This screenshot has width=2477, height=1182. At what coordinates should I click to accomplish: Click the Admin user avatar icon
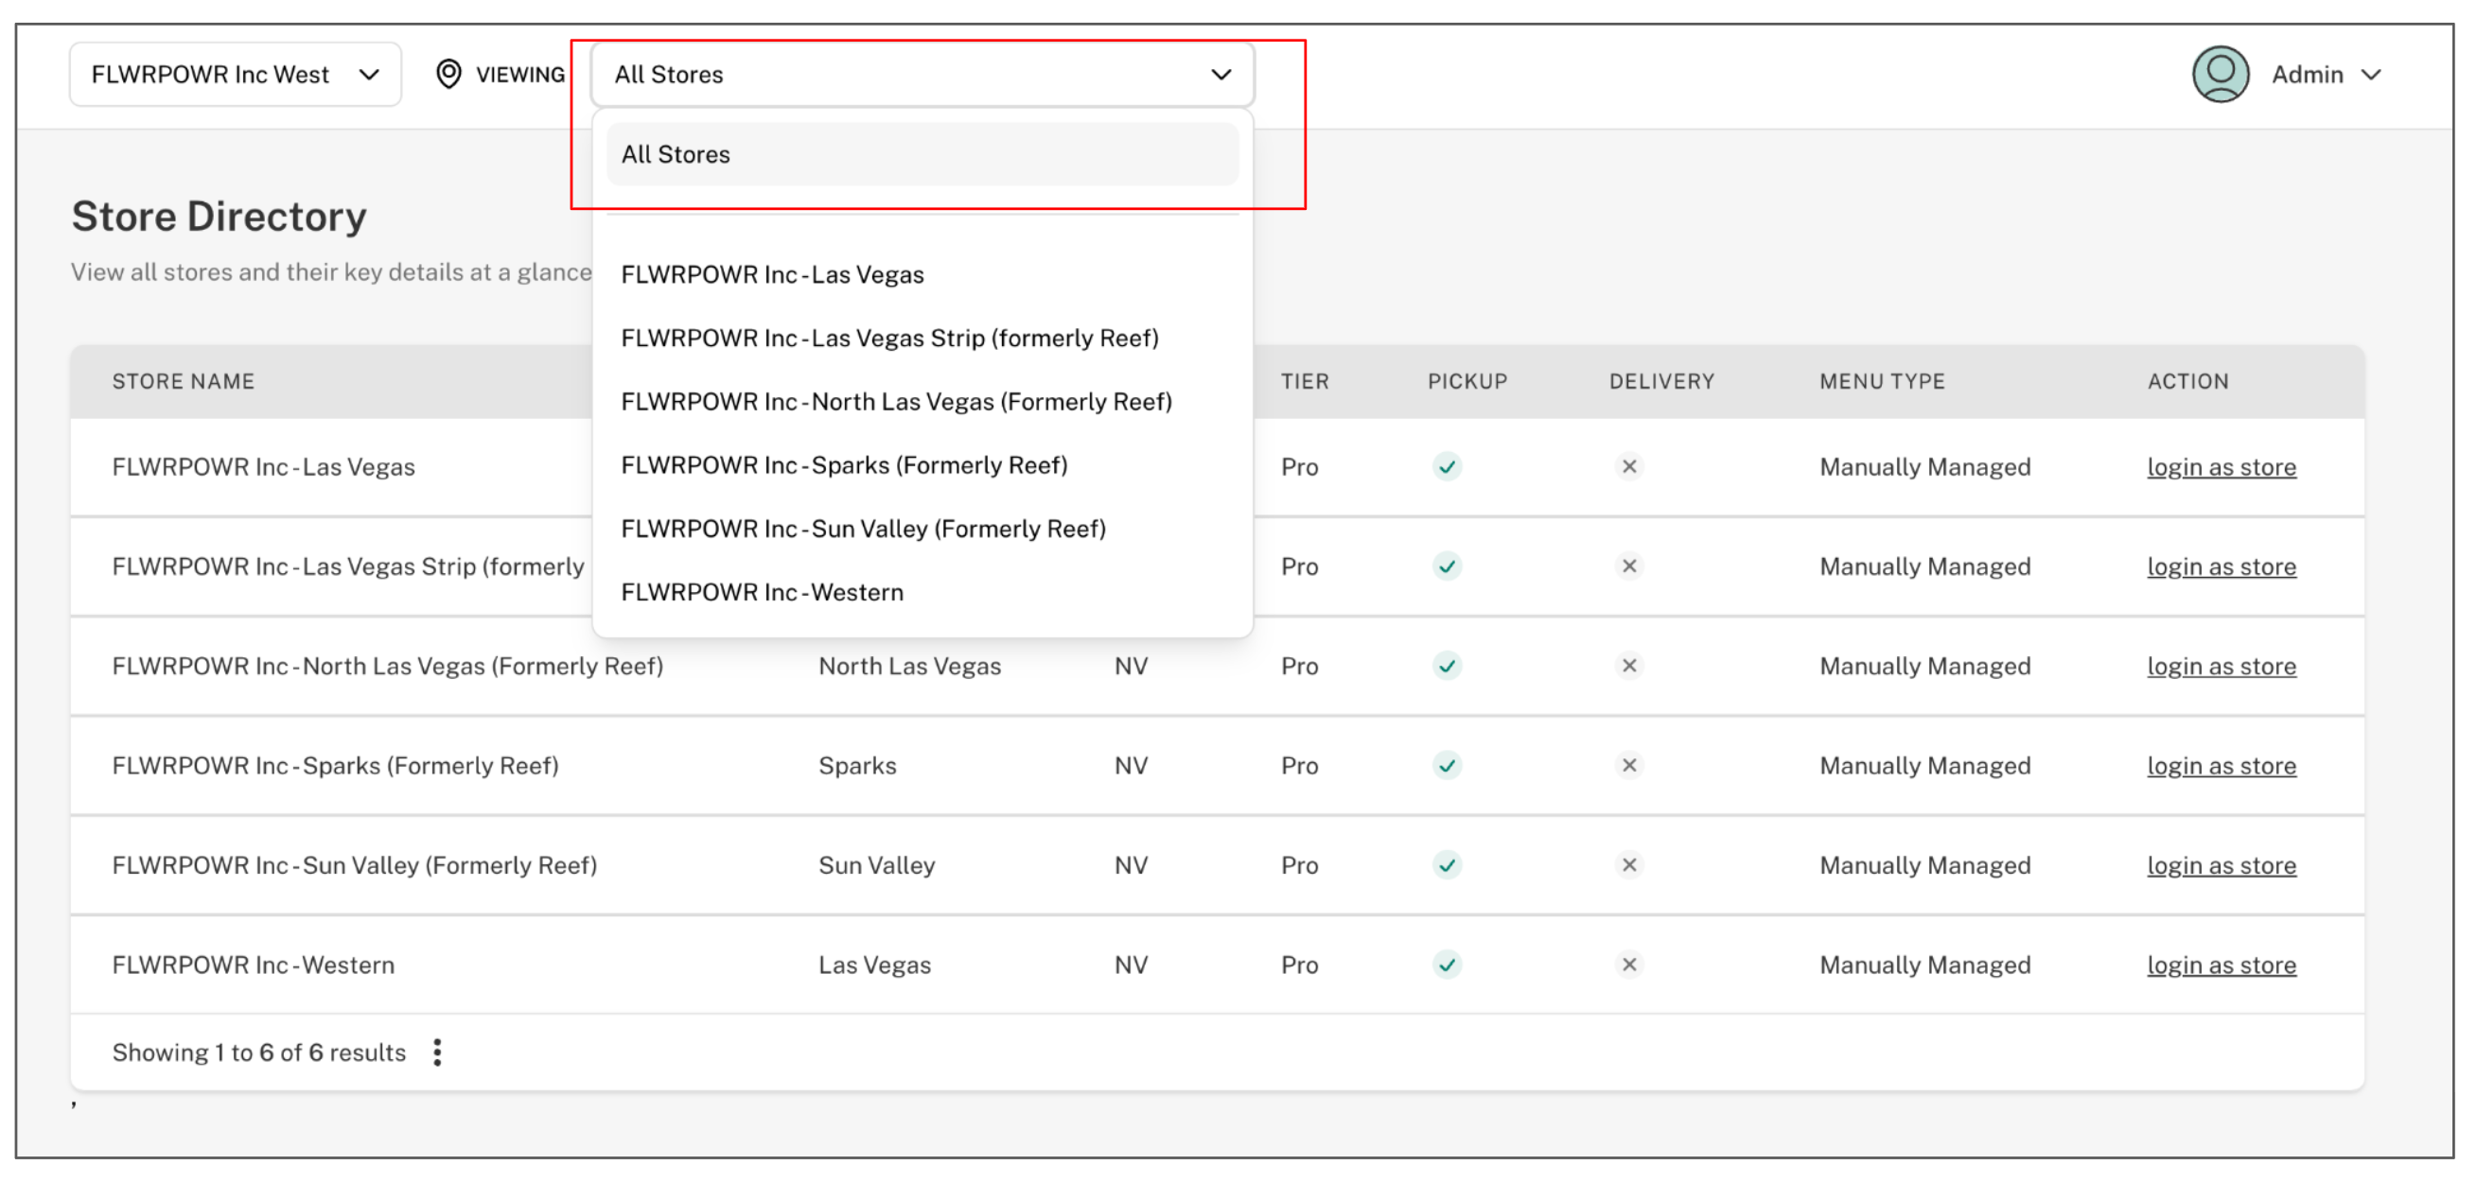[x=2220, y=74]
